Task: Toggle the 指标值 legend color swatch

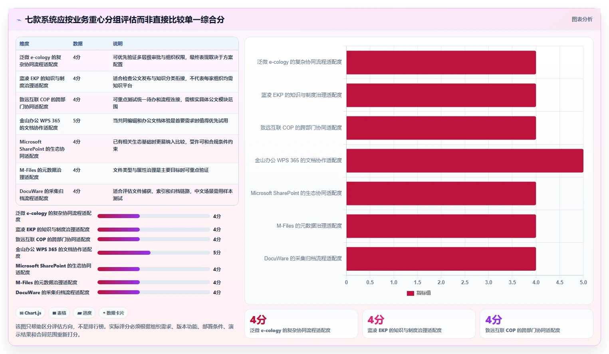Action: [x=410, y=293]
